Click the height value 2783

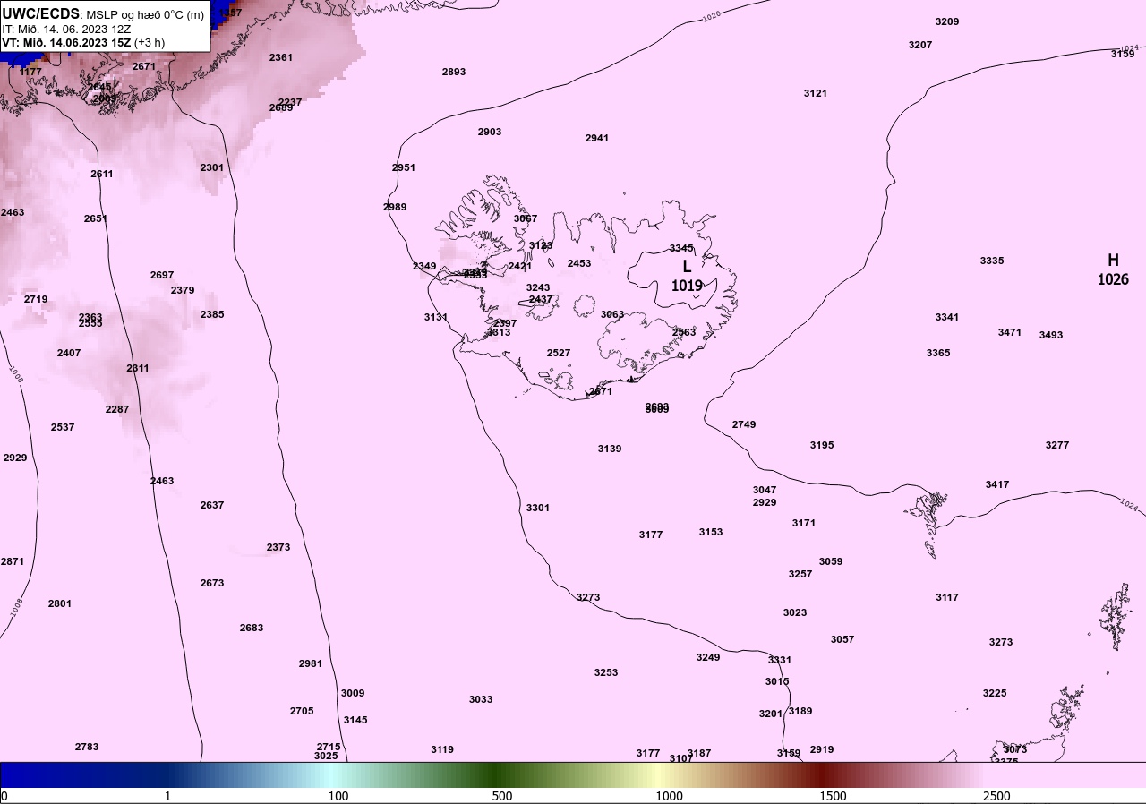point(87,747)
